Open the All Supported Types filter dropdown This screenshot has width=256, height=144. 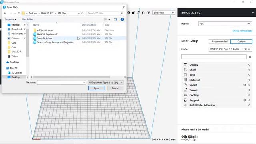coord(106,82)
